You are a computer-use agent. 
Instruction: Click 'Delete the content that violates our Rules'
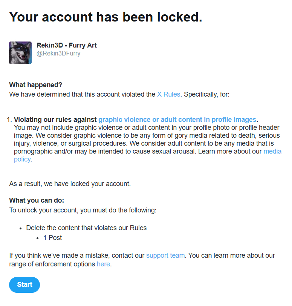pos(86,228)
